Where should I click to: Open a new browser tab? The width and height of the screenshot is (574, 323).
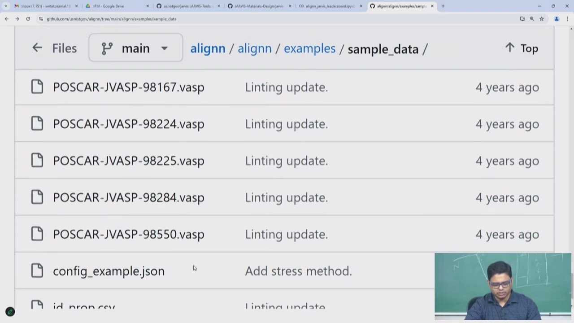click(443, 6)
